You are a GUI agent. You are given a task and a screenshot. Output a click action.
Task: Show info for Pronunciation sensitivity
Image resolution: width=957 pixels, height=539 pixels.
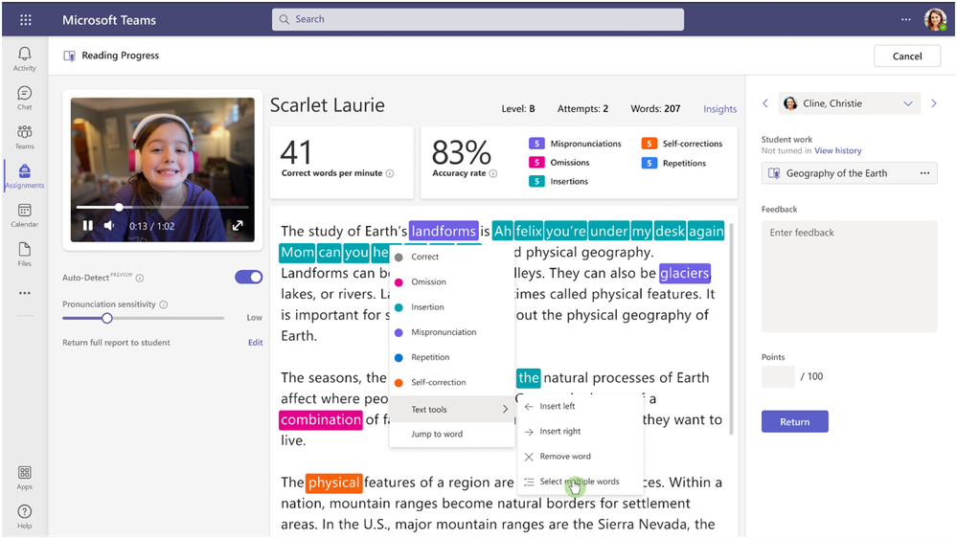click(164, 304)
